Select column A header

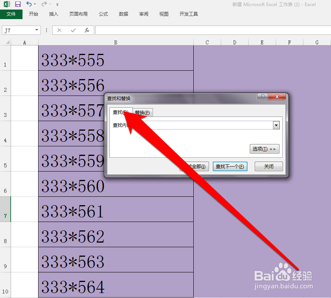24,42
